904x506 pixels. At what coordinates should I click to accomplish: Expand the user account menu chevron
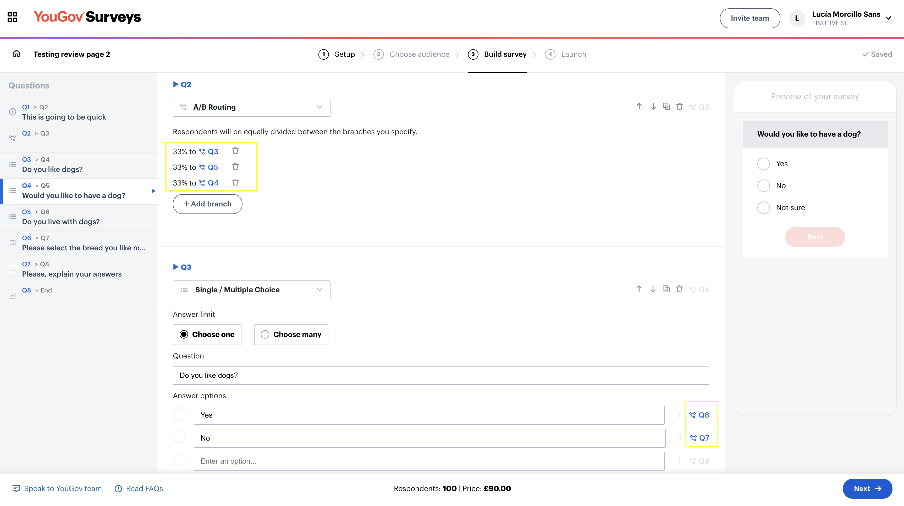(x=888, y=18)
